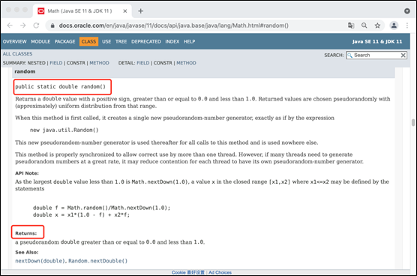The width and height of the screenshot is (417, 276).
Task: Click the 'new java.util.Random()' code line
Action: (x=64, y=130)
